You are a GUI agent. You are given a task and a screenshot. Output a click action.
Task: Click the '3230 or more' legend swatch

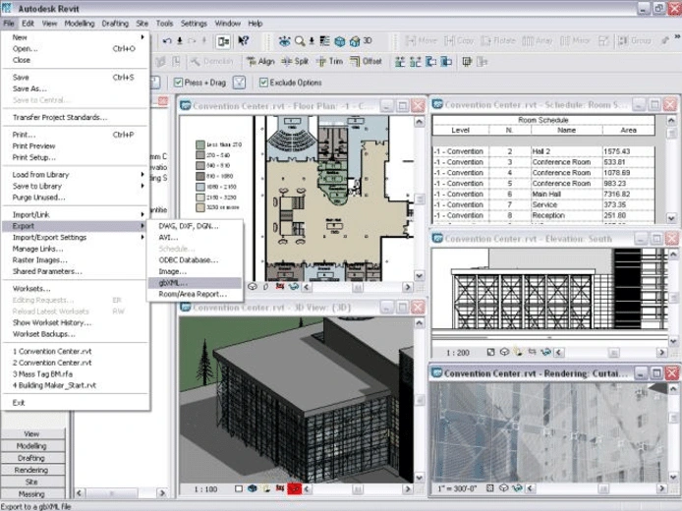click(200, 207)
